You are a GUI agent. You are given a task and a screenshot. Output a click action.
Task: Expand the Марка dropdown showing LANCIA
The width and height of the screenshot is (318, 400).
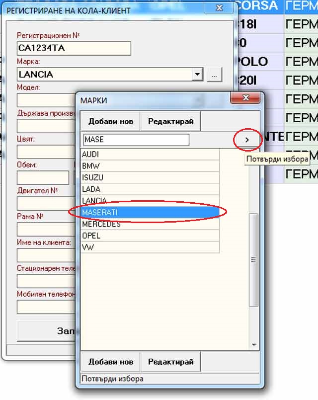[197, 75]
